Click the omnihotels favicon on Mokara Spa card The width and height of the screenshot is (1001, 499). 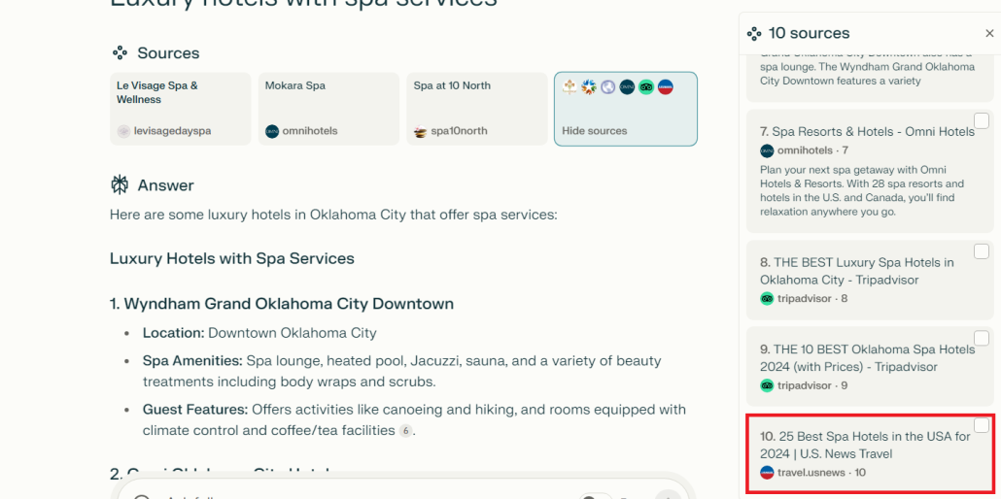[272, 131]
